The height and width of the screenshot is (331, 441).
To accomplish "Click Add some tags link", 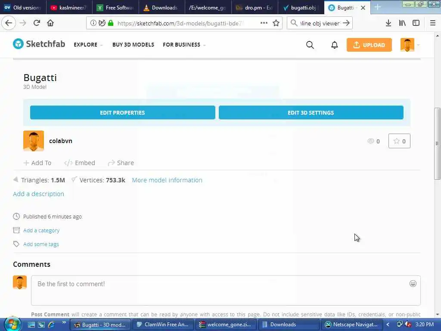I will (41, 244).
